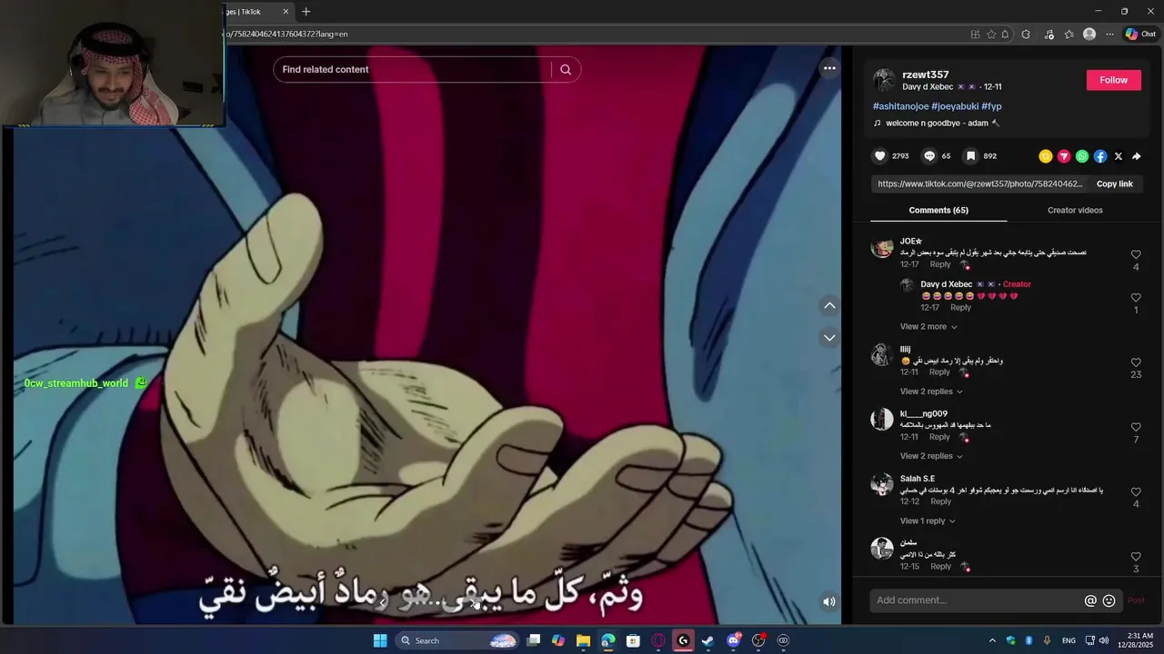Open browser Settings and more menu
1164x654 pixels.
1109,34
